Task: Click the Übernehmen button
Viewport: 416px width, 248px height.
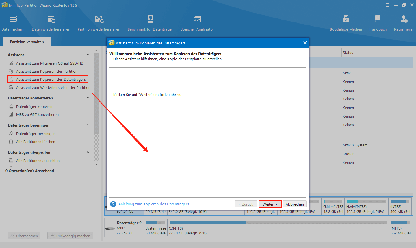Action: click(x=24, y=236)
